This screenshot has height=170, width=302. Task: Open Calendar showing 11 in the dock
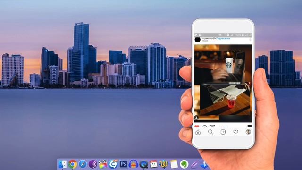coord(153,164)
